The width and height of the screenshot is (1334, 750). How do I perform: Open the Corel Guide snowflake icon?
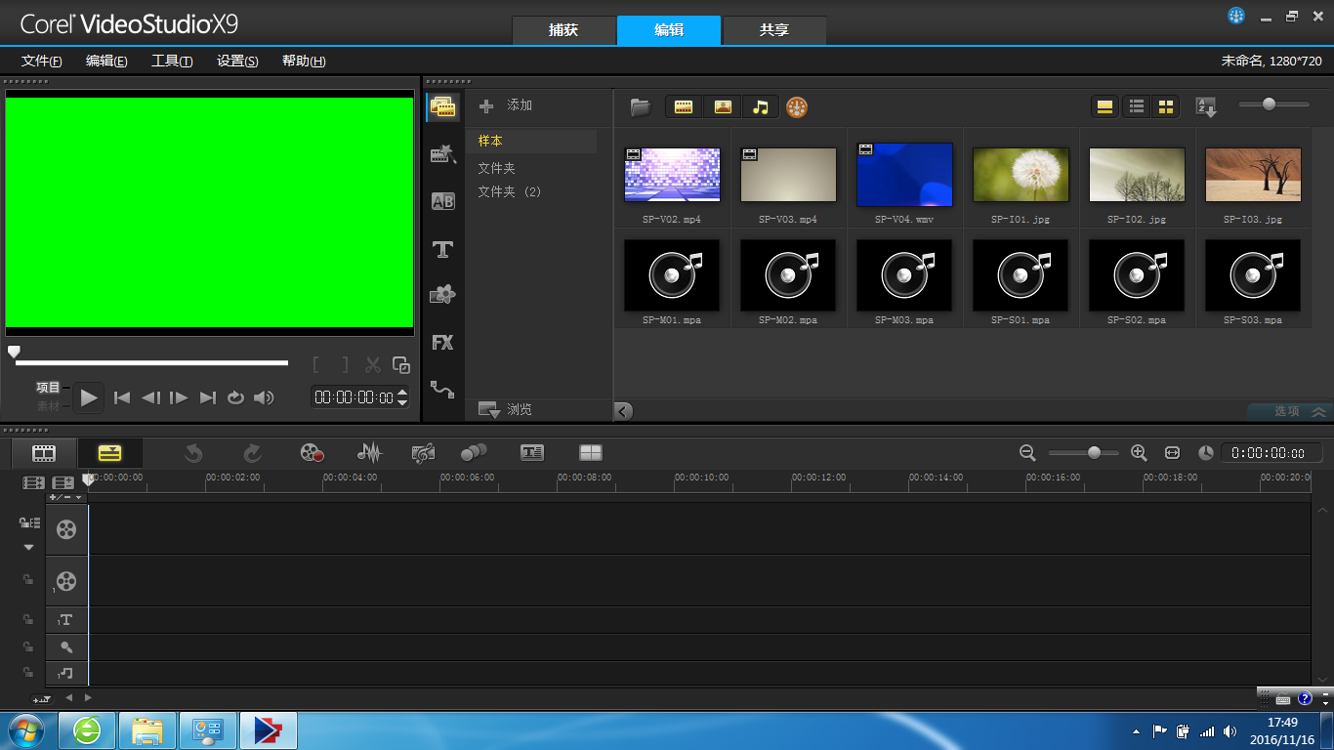pos(1236,16)
